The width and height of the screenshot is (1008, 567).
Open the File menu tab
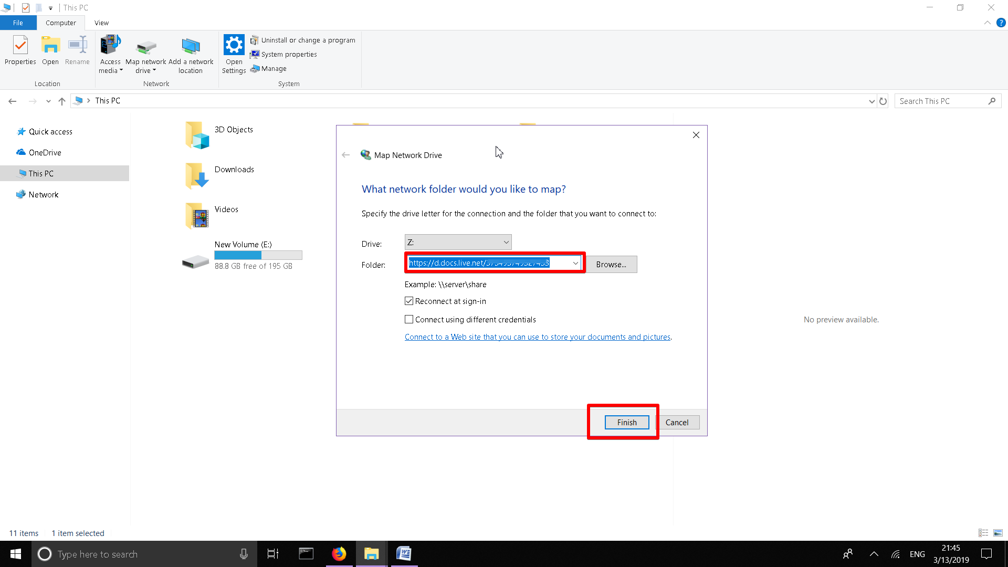pyautogui.click(x=18, y=23)
